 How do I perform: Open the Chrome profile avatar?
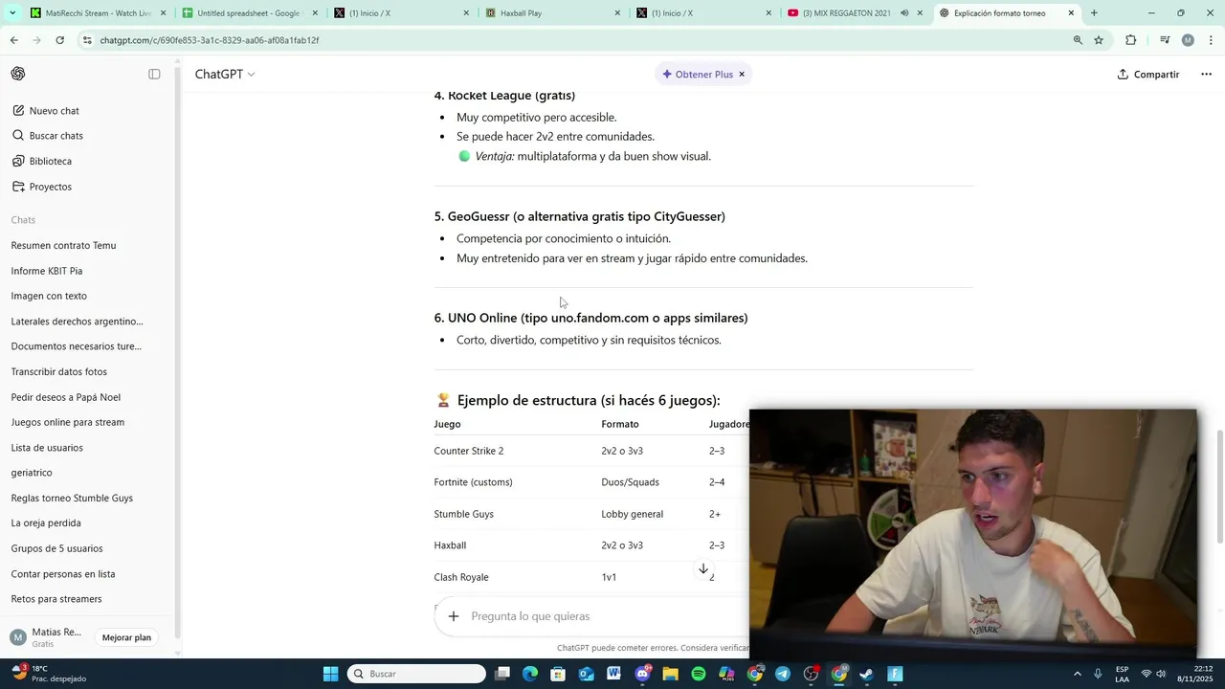pos(1188,40)
